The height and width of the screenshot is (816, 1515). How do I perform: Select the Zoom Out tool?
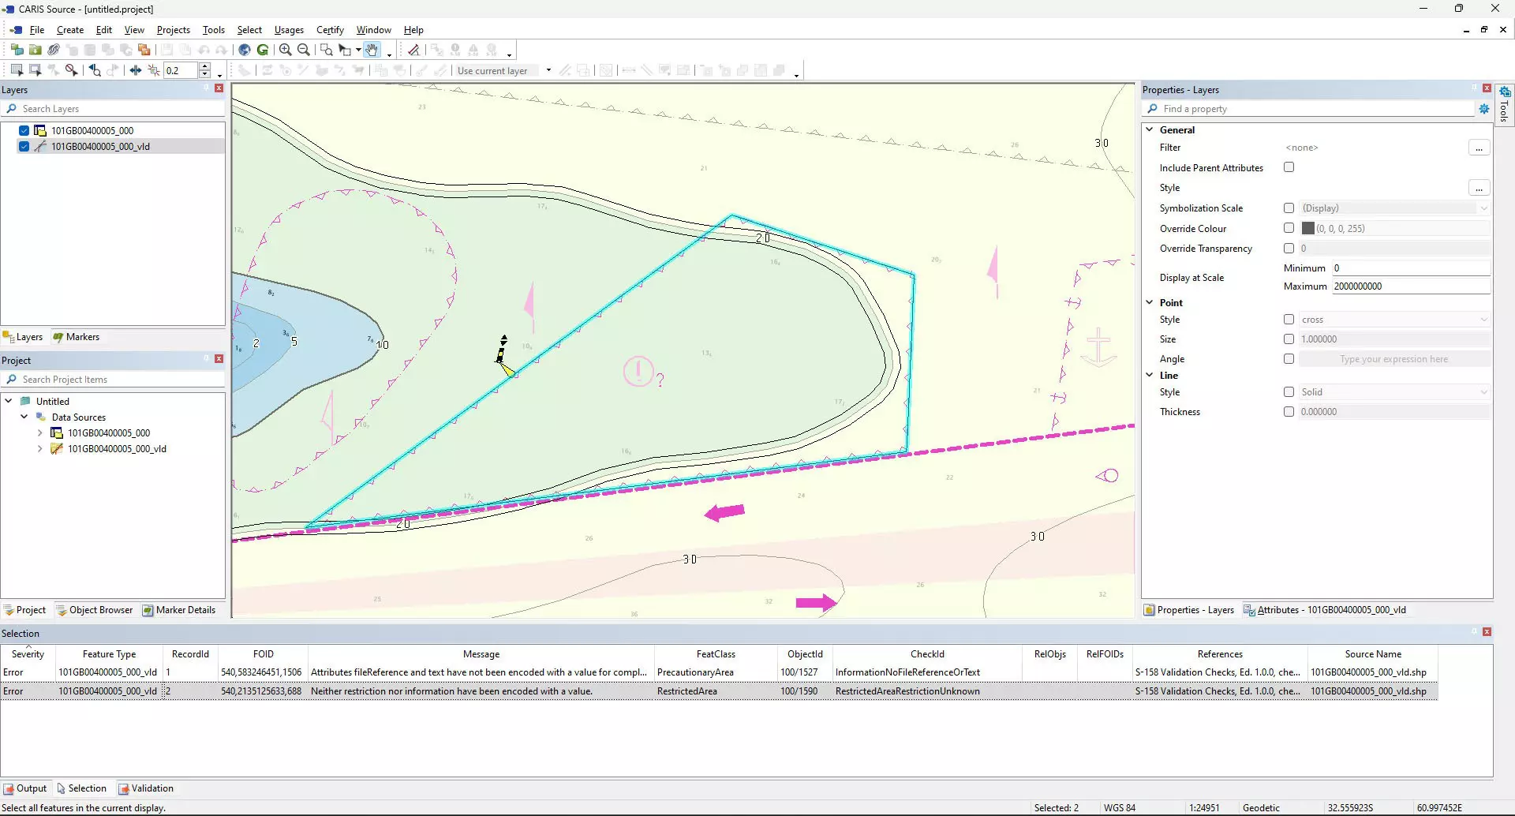click(304, 50)
